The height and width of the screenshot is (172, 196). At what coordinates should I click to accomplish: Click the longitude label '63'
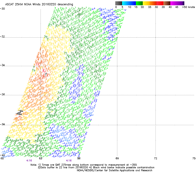(x=41, y=159)
